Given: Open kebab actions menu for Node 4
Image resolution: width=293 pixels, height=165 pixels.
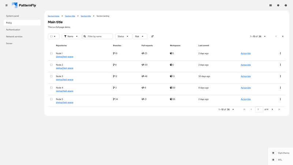Looking at the screenshot, I should point(280,88).
